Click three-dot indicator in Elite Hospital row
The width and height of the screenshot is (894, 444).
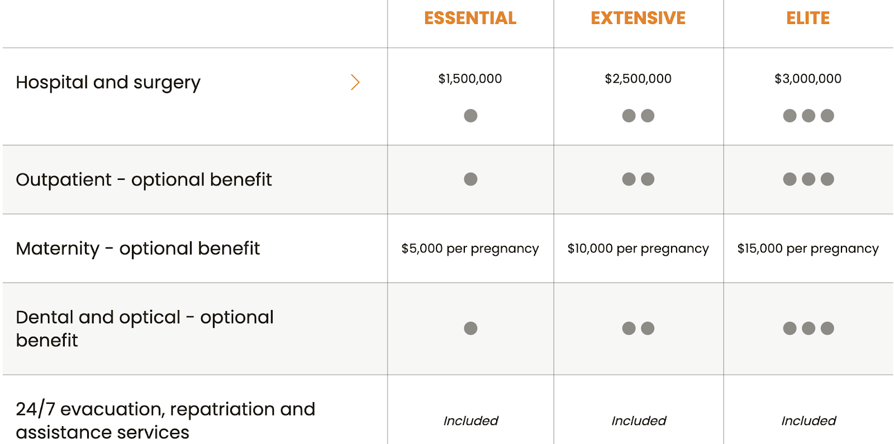[x=808, y=116]
